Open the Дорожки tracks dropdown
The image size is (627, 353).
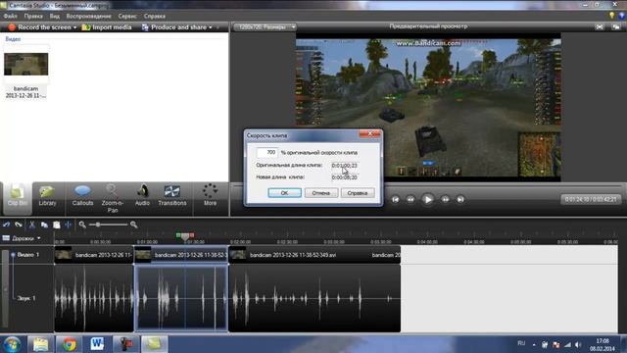[x=26, y=238]
